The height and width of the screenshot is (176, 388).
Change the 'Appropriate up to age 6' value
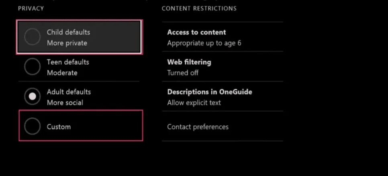pos(204,43)
